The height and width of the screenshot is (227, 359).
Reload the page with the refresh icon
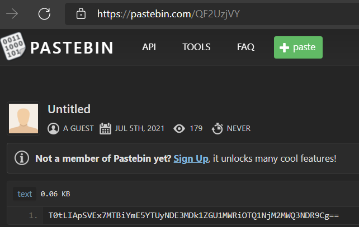[x=45, y=13]
